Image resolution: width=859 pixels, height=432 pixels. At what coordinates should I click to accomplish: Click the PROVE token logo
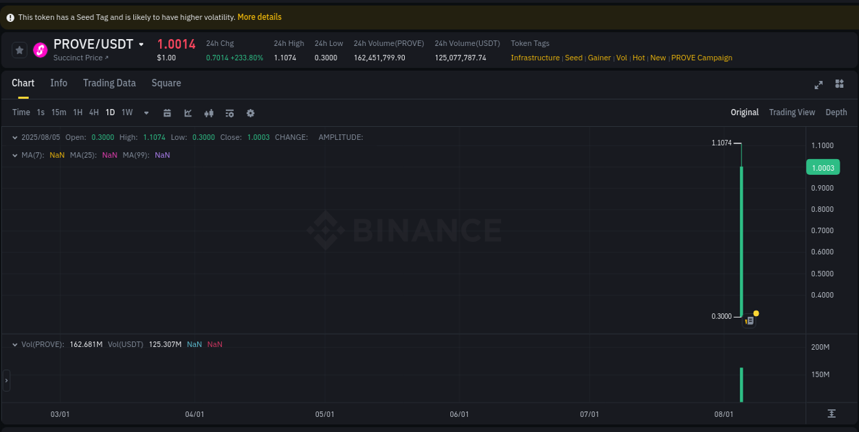[41, 50]
